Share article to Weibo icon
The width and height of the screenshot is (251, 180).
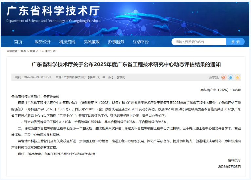pos(223,77)
